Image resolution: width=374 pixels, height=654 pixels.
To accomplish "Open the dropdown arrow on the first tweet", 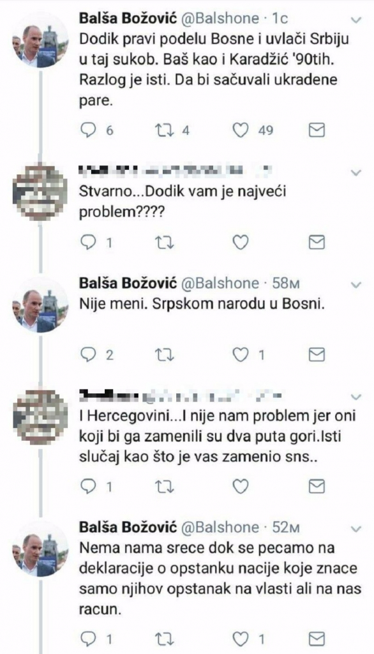I will [356, 19].
